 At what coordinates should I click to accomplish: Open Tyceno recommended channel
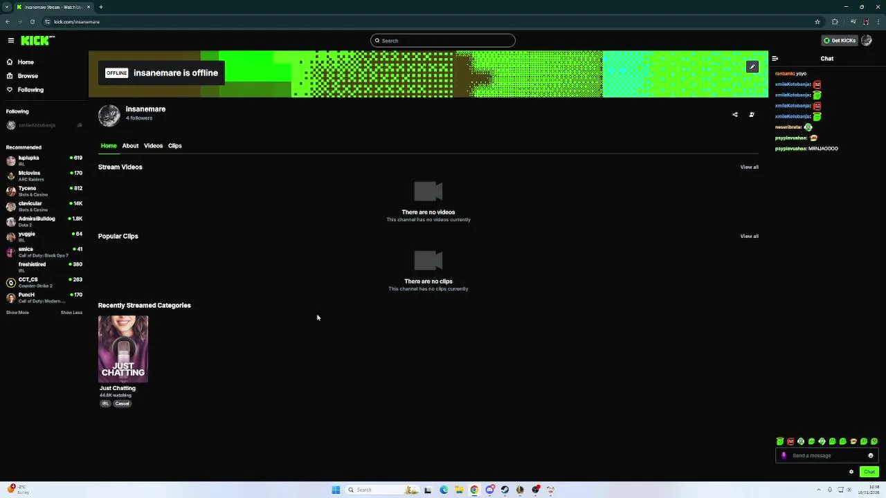[44, 191]
